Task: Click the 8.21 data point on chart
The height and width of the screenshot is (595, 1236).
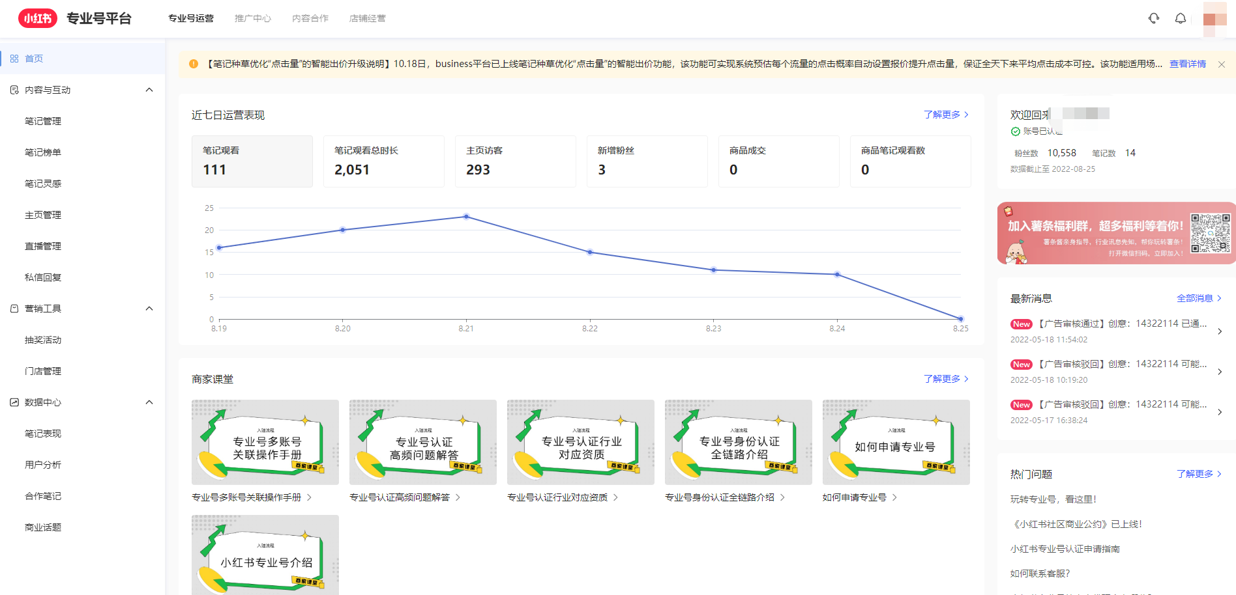Action: point(466,217)
